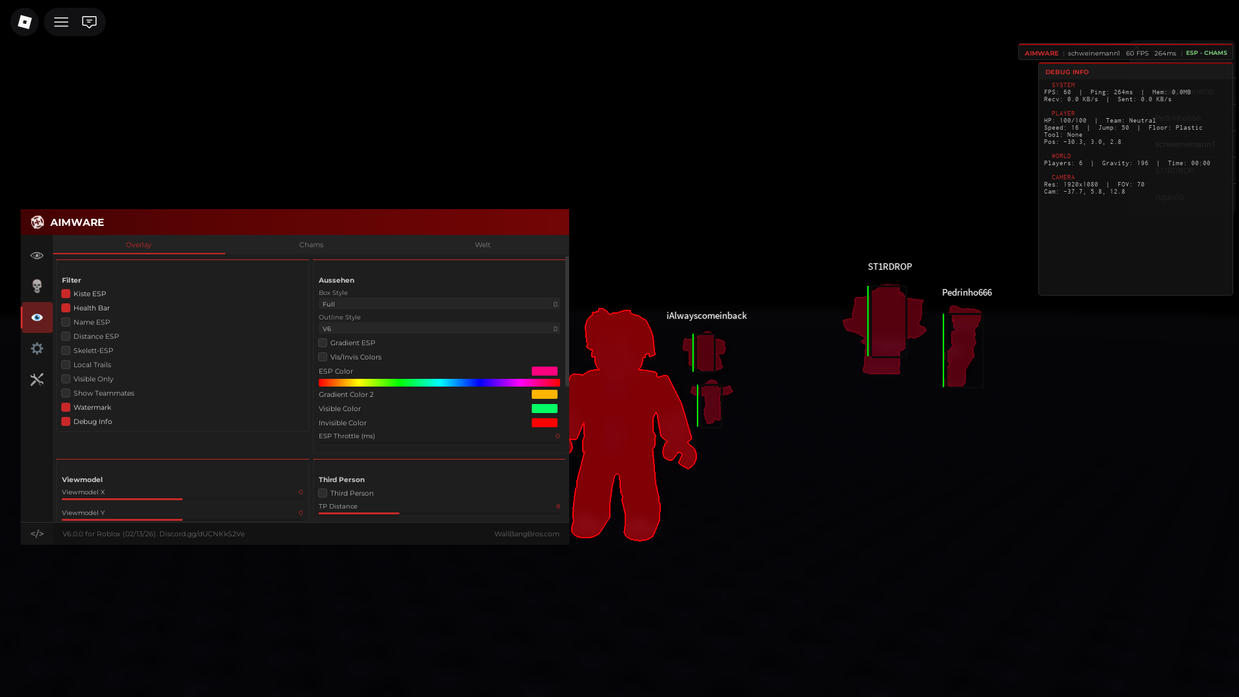Click the ST1RDROP player name tag

click(x=890, y=267)
